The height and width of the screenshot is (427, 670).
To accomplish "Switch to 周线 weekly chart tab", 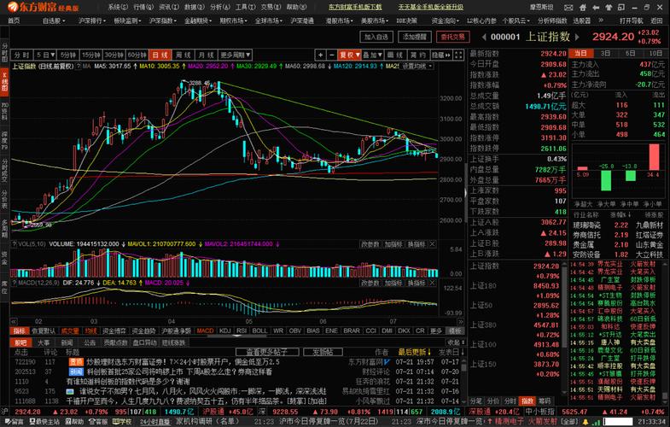I will tap(184, 55).
